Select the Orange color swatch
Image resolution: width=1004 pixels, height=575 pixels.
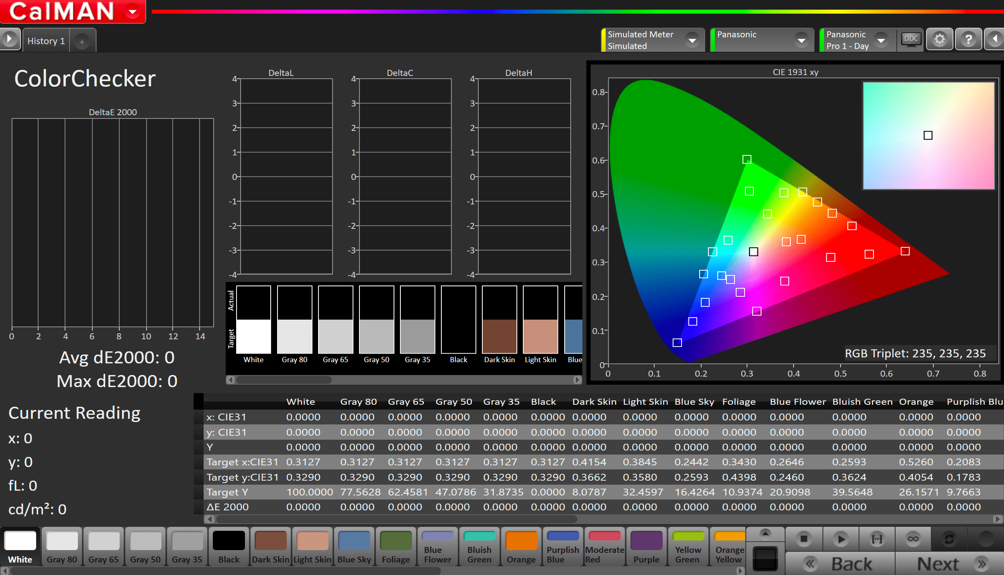point(521,546)
